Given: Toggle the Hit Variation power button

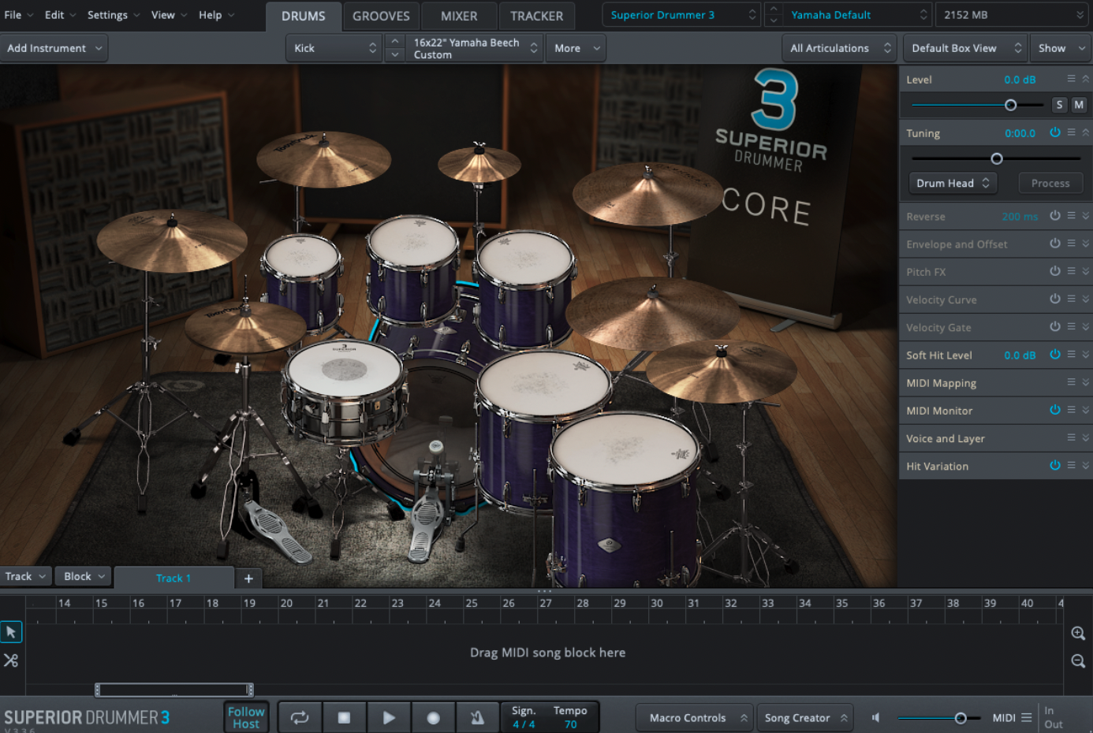Looking at the screenshot, I should [x=1054, y=466].
